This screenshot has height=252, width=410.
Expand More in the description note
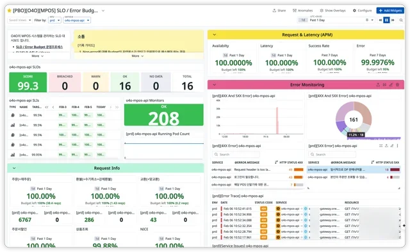(37, 56)
